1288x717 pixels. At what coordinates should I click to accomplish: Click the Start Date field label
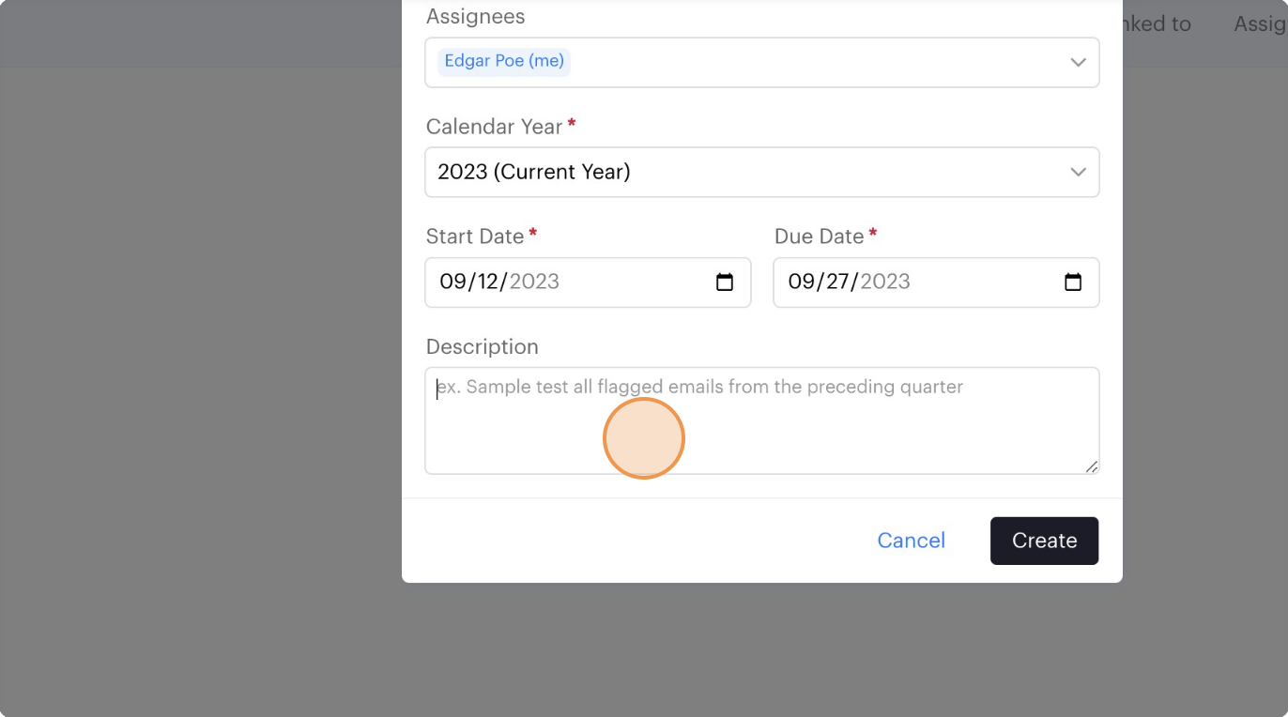(474, 236)
